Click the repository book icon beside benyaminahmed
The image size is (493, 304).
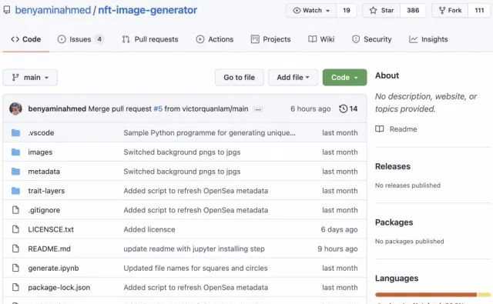(x=7, y=10)
